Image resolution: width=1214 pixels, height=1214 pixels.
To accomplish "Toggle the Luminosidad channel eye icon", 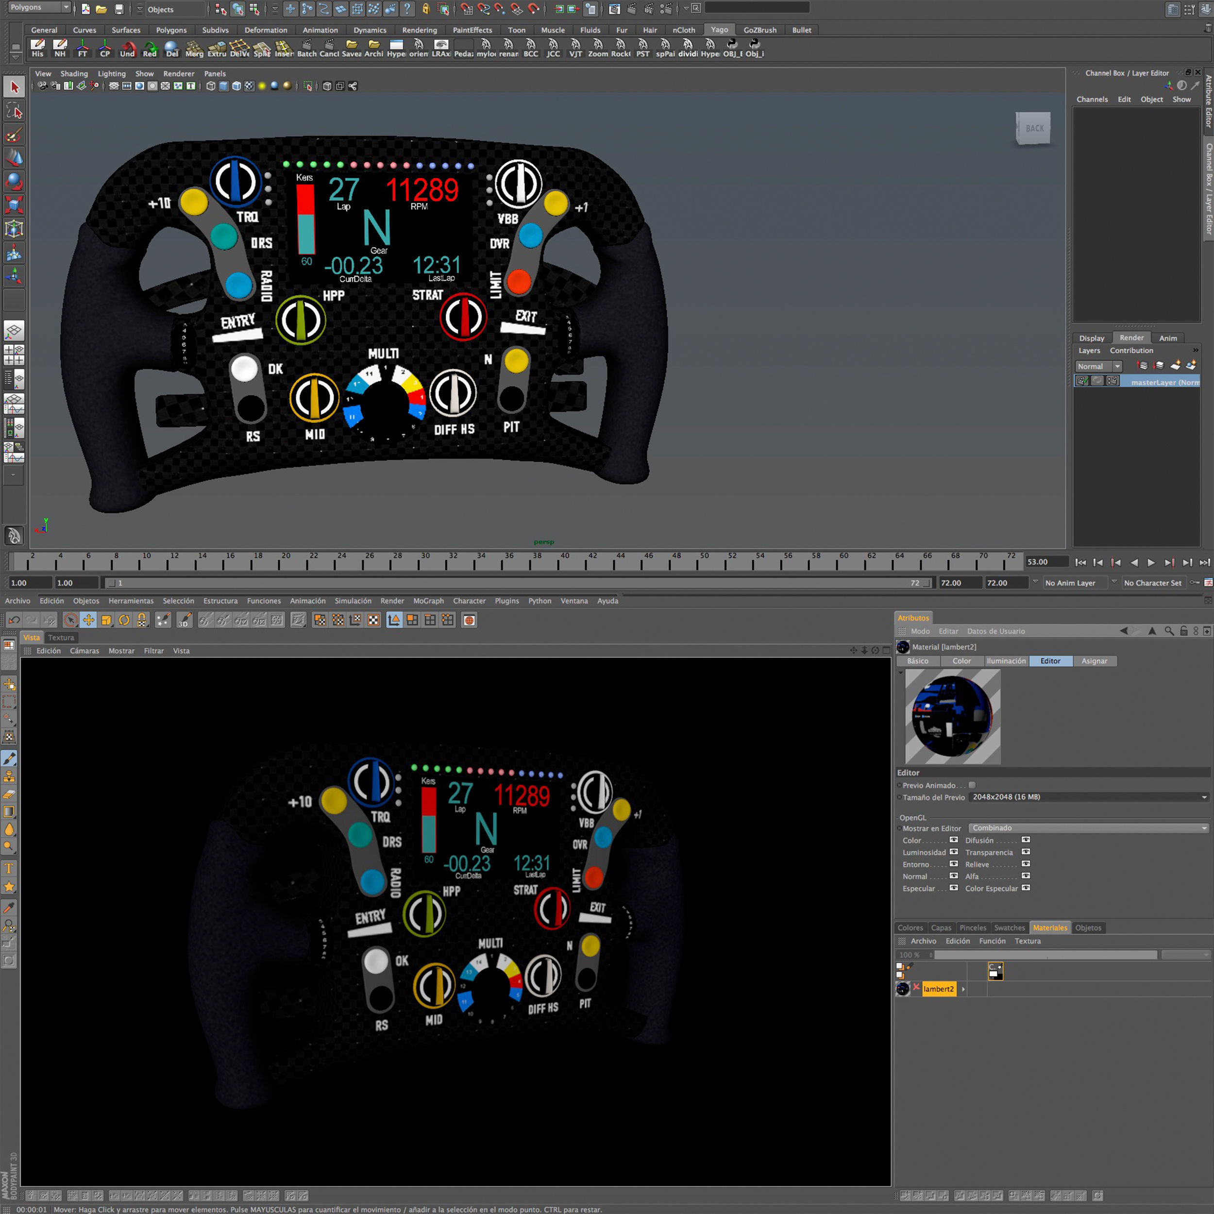I will coord(954,852).
